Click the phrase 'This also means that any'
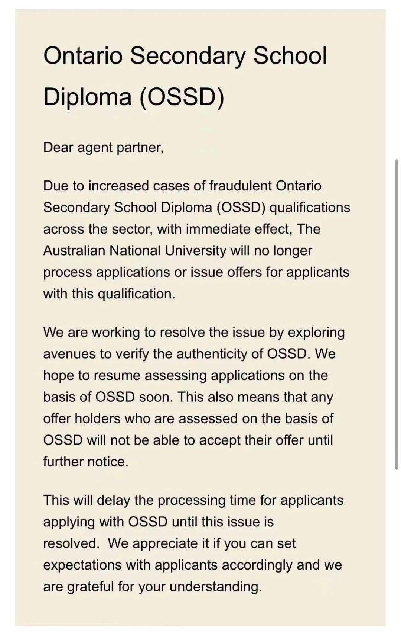Image resolution: width=401 pixels, height=635 pixels. [255, 397]
